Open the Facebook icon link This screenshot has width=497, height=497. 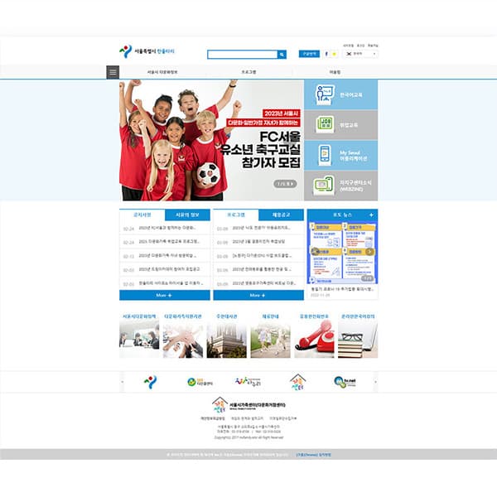point(326,54)
